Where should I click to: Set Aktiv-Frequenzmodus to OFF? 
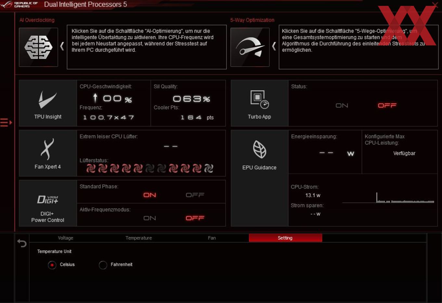tap(195, 218)
